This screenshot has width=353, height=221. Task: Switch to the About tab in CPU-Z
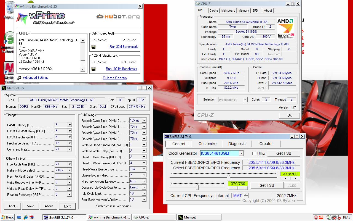point(268,10)
